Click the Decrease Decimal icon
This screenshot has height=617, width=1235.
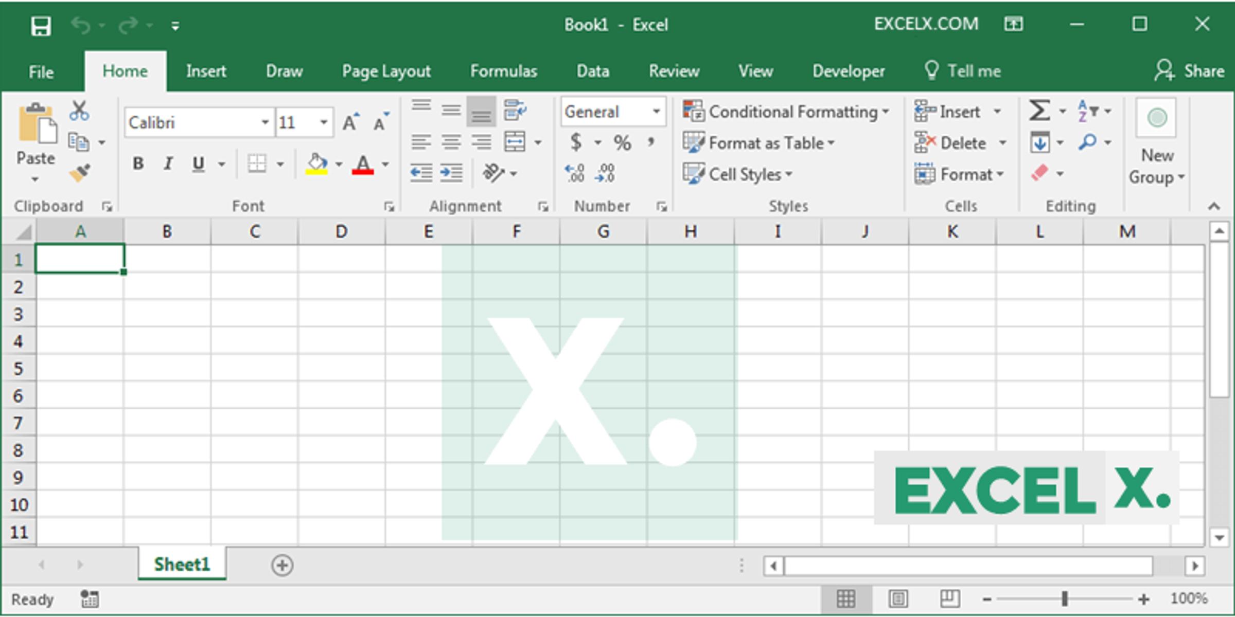point(605,173)
